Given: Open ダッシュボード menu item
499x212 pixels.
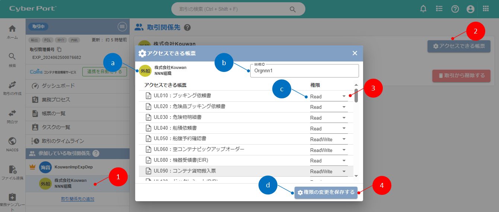Looking at the screenshot, I should pyautogui.click(x=58, y=86).
